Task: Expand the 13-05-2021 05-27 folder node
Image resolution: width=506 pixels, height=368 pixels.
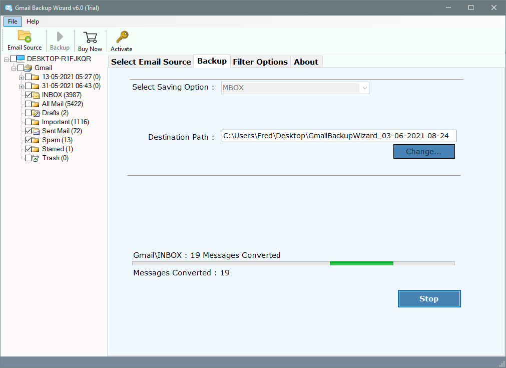Action: [x=21, y=78]
